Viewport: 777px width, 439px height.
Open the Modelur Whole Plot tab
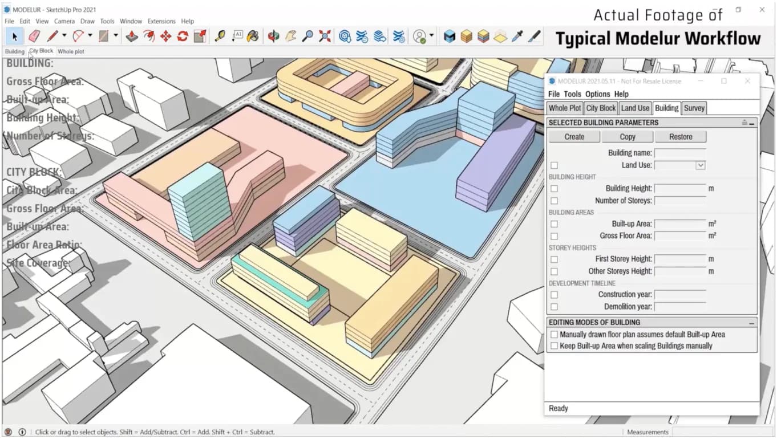(565, 108)
